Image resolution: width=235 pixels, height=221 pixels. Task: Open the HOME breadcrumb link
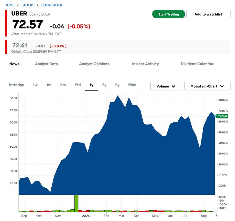[x=10, y=5]
